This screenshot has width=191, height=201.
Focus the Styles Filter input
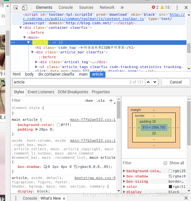pyautogui.click(x=47, y=100)
